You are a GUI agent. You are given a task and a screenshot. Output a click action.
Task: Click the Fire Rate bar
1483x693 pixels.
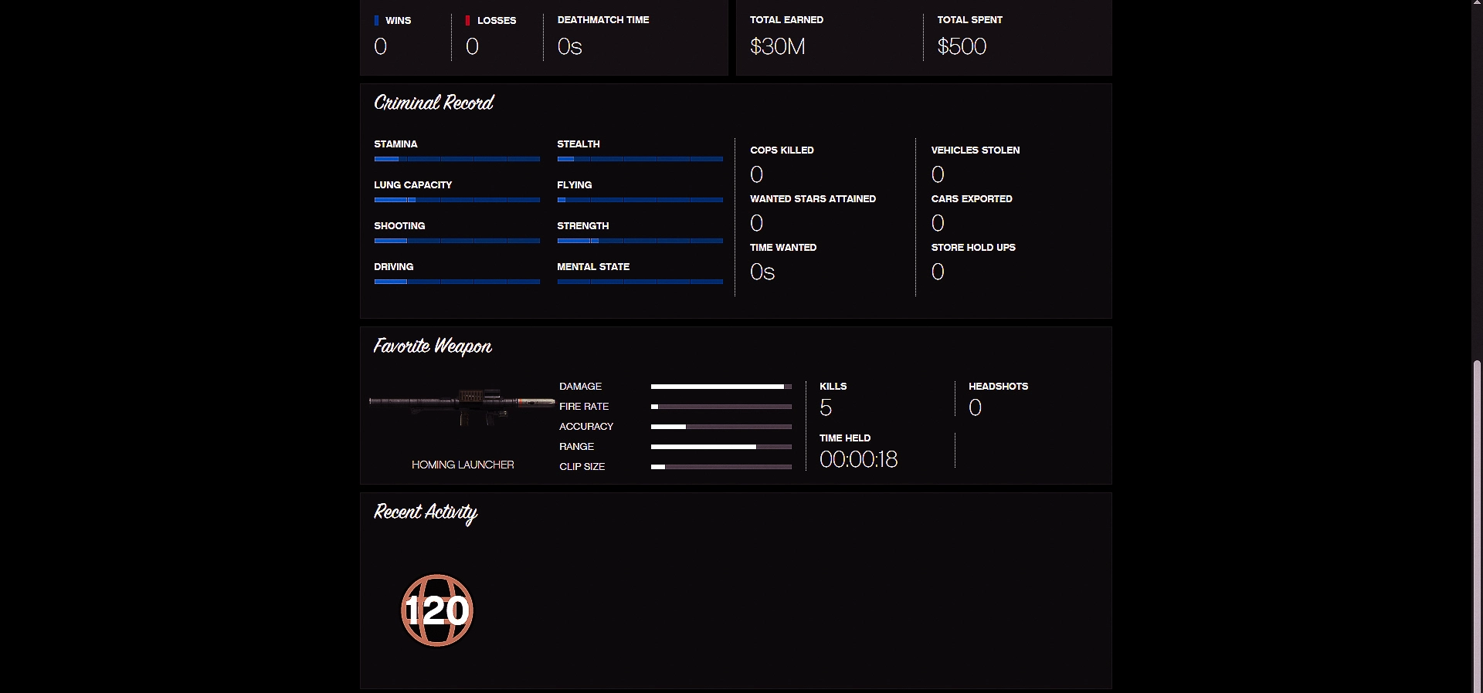(x=721, y=407)
